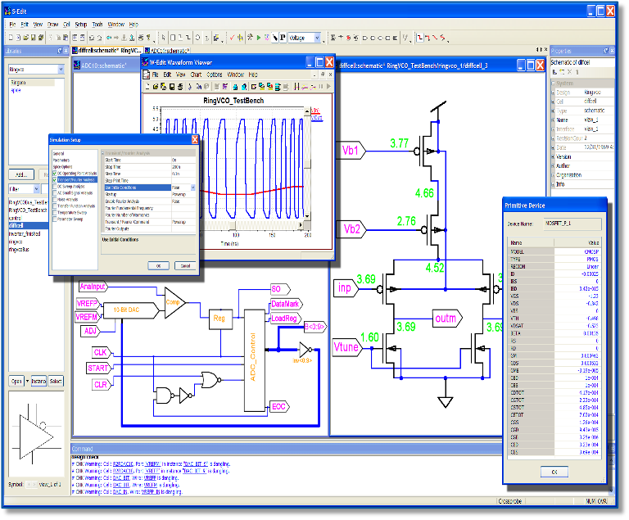
Task: Click the Undo icon in S-Edit toolbar
Action: (92, 38)
